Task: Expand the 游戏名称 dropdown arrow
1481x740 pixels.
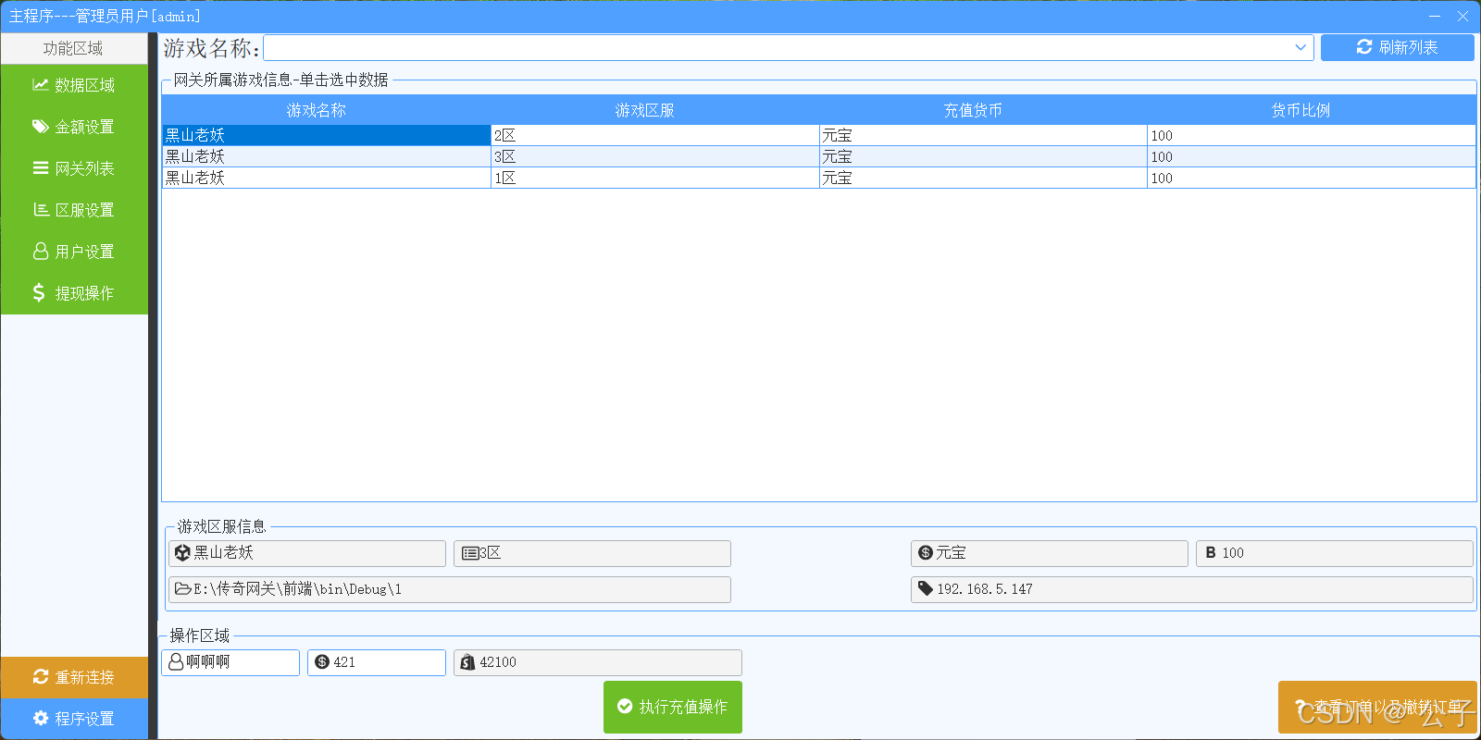Action: coord(1301,47)
